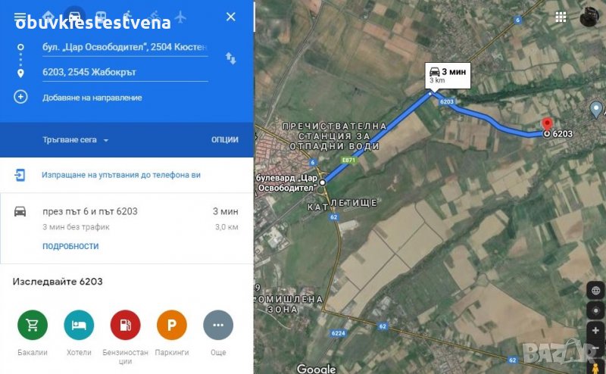Screen dimensions: 606x374
Task: Click the teal Хотели hotels icon
Action: (79, 325)
